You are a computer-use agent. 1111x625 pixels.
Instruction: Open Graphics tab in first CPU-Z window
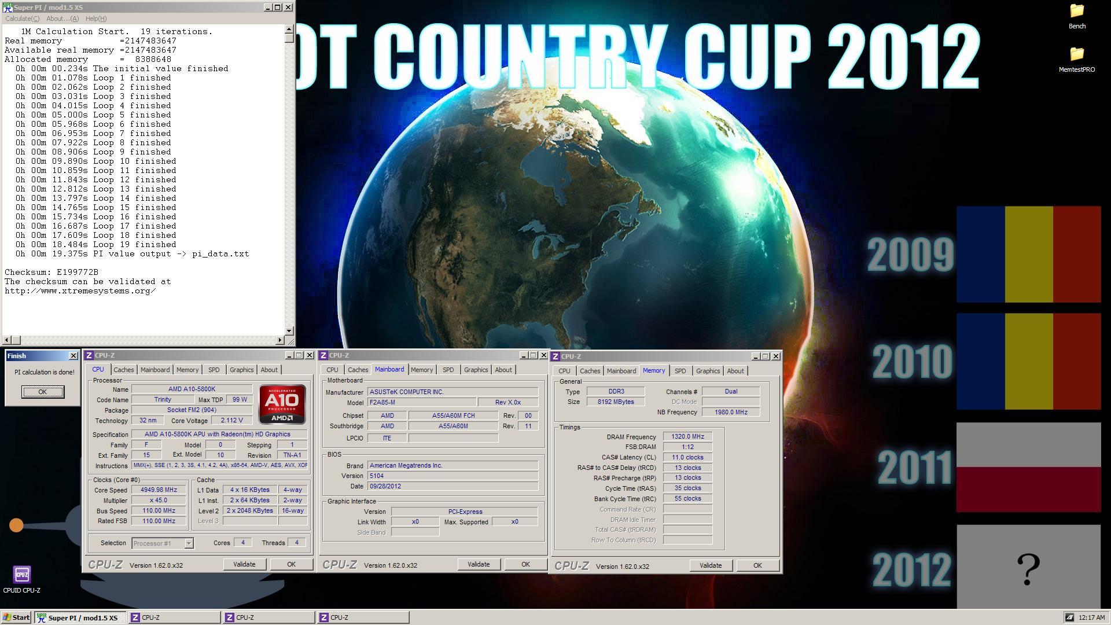tap(241, 370)
